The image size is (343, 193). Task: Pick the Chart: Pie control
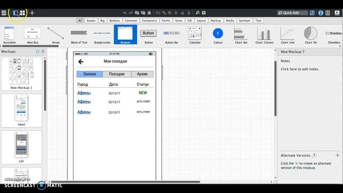tap(311, 35)
